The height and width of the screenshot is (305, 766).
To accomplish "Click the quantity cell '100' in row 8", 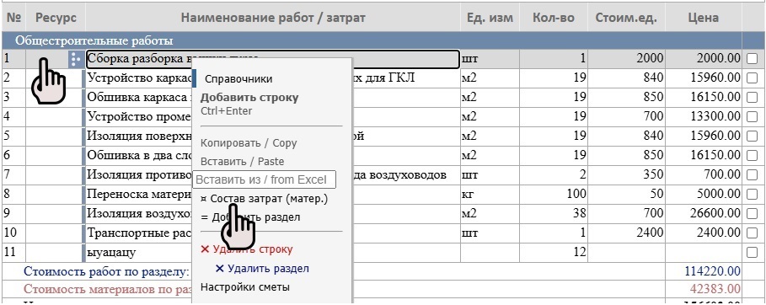I will (x=554, y=194).
